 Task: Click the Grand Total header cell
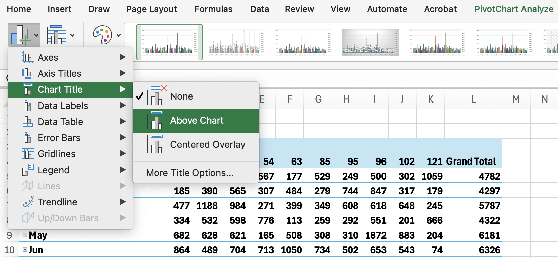click(471, 162)
